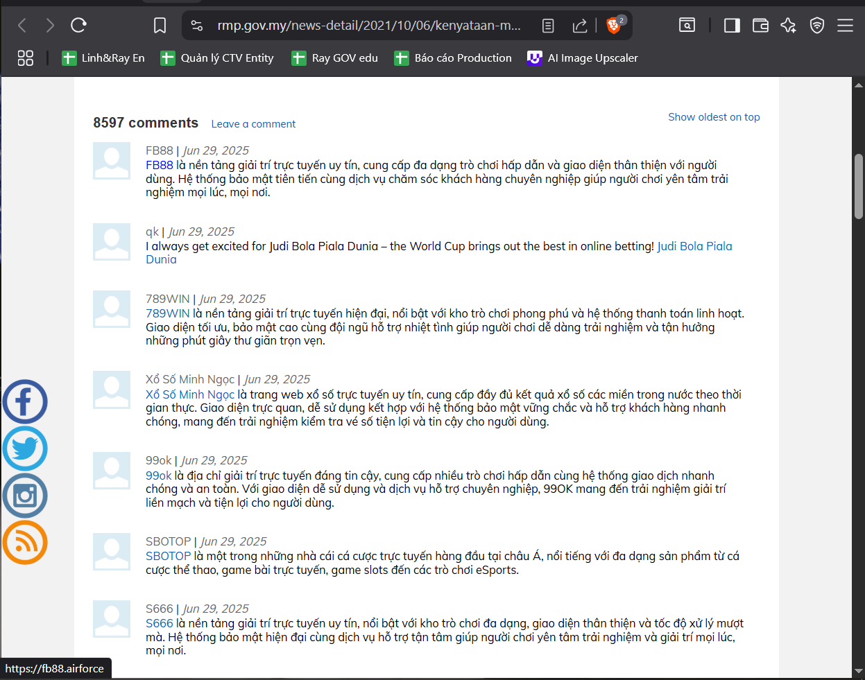Open the floating Twitter icon
865x680 pixels.
tap(25, 449)
